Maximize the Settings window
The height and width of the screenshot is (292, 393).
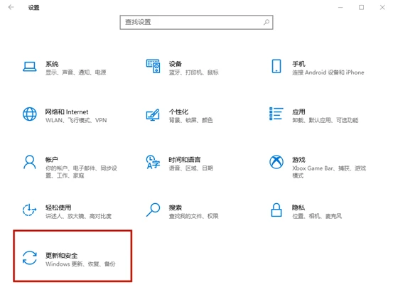pos(361,7)
